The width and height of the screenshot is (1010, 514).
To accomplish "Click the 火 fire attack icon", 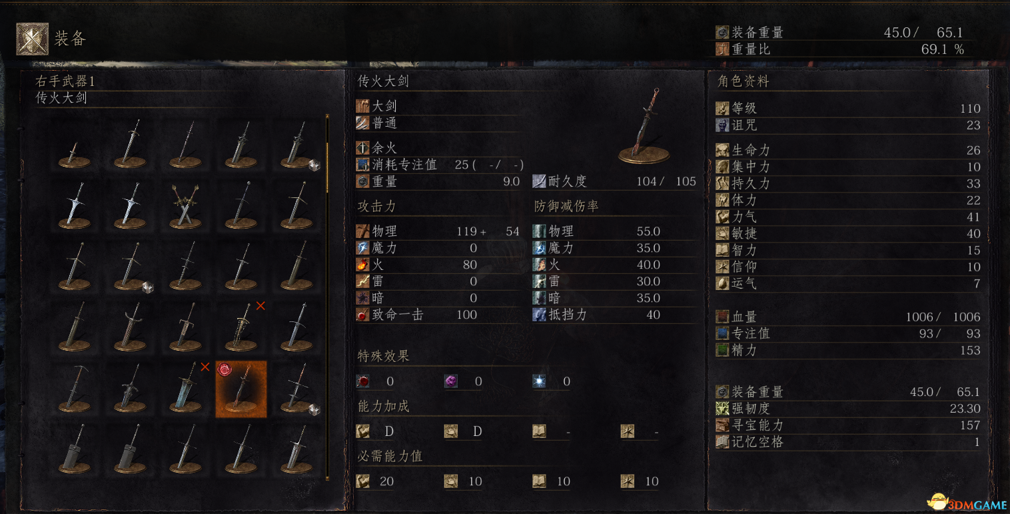I will (x=362, y=265).
